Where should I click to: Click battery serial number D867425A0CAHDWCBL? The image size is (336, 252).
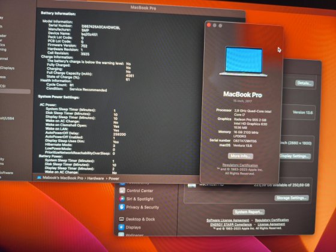pos(101,27)
